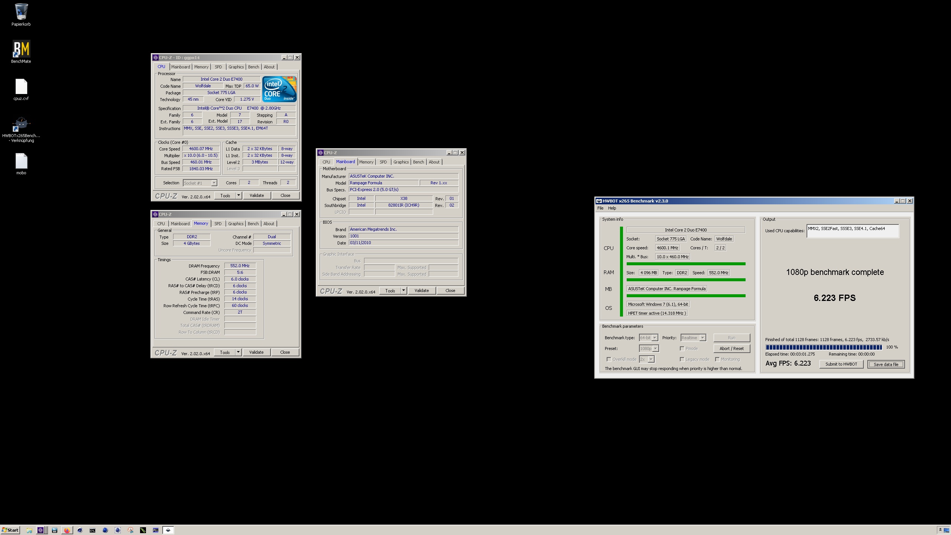
Task: Switch to SPD tab in CPU-Z ggpx14 window
Action: pyautogui.click(x=218, y=67)
